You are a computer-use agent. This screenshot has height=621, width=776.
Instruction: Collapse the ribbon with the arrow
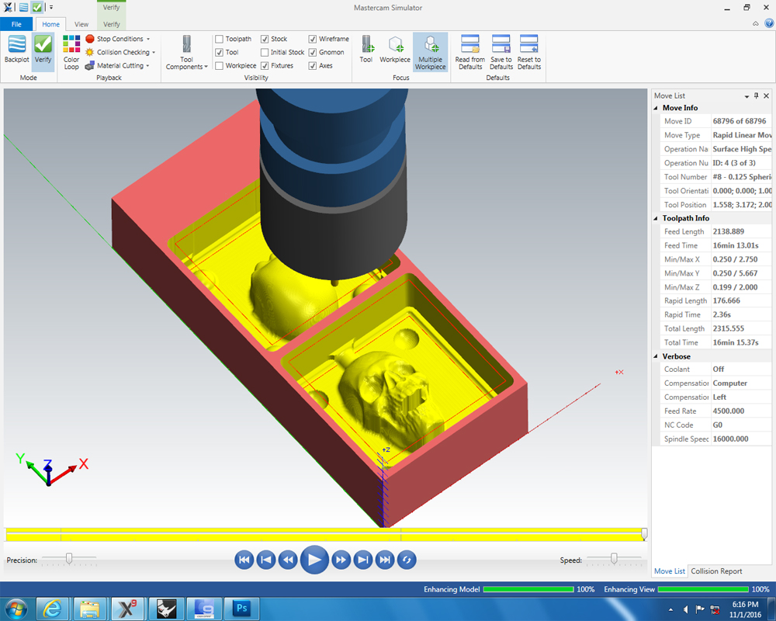(756, 23)
